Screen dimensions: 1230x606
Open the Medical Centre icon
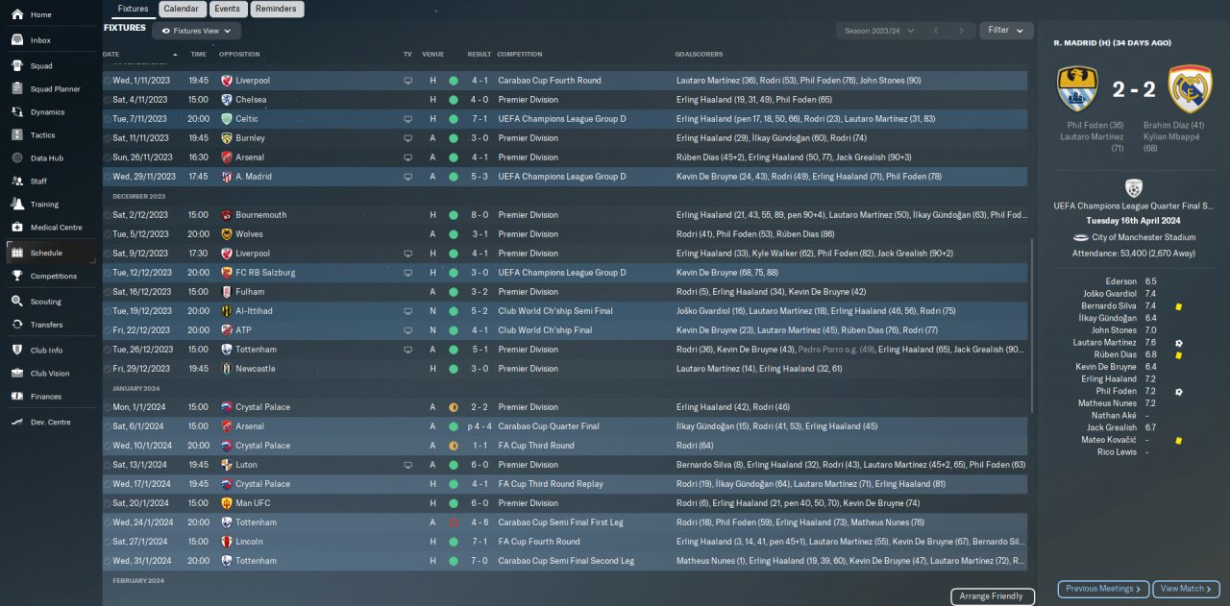pos(16,227)
